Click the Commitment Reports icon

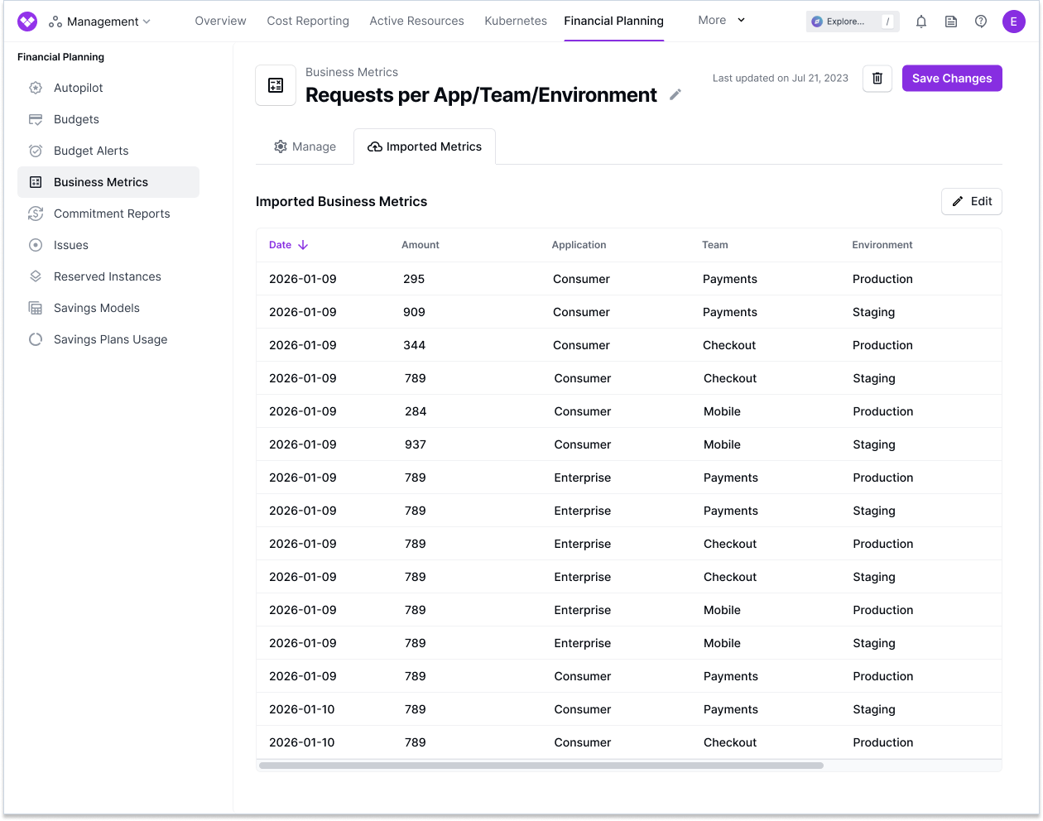coord(36,214)
